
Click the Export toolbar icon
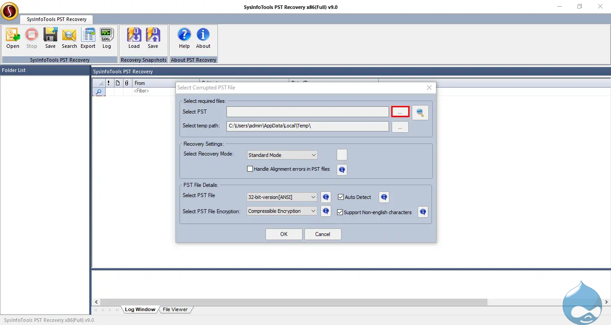coord(88,38)
